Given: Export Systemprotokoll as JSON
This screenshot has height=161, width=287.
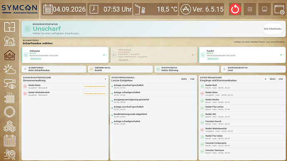Looking at the screenshot, I should [x=184, y=79].
